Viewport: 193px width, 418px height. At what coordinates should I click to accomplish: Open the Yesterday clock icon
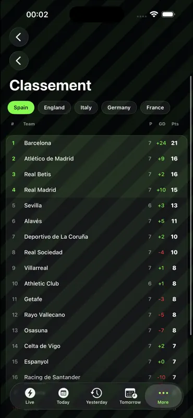click(x=96, y=393)
